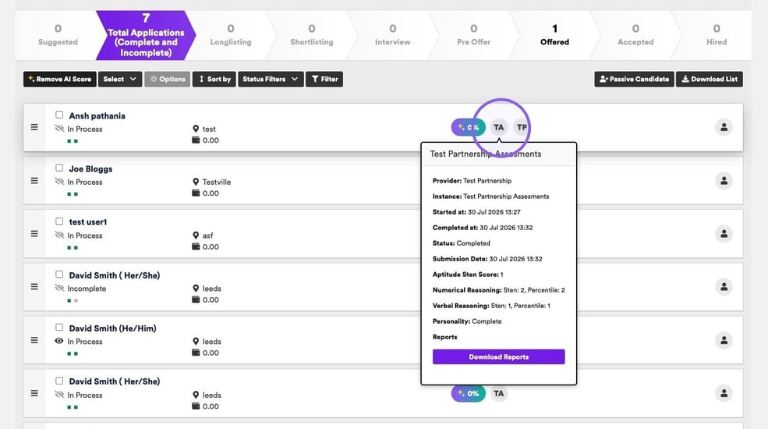Image resolution: width=768 pixels, height=429 pixels.
Task: Click the drag handle for test user1
Action: point(34,233)
